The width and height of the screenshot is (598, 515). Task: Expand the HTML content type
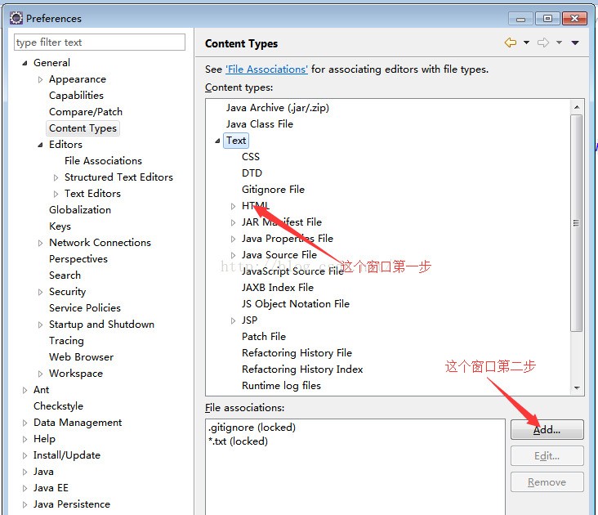click(x=233, y=206)
